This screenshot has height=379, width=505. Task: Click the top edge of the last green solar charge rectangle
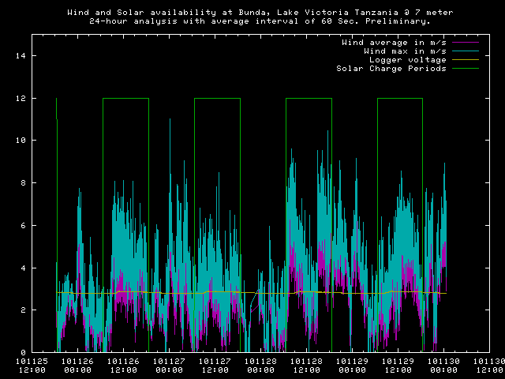(400, 98)
